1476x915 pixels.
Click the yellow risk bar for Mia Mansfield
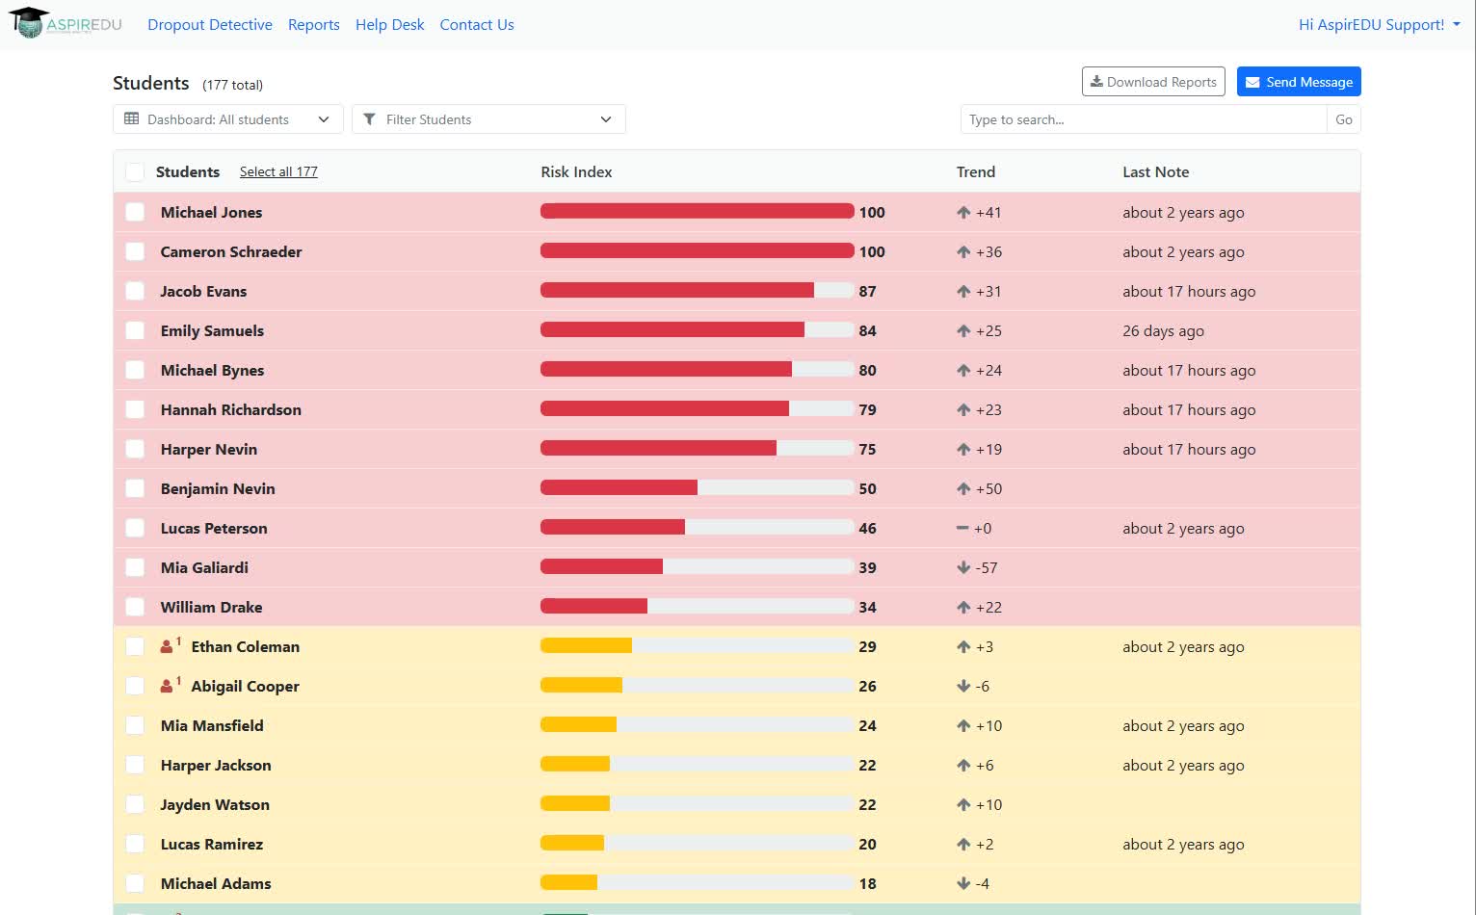[x=578, y=725]
